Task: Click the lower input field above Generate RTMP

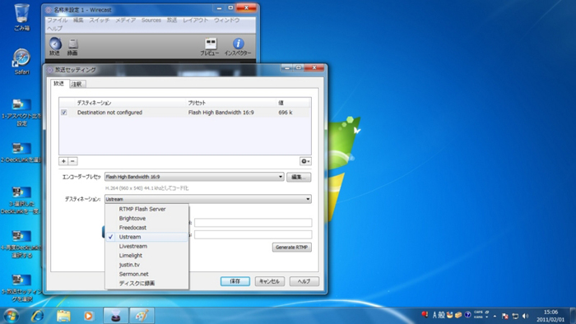Action: point(253,234)
